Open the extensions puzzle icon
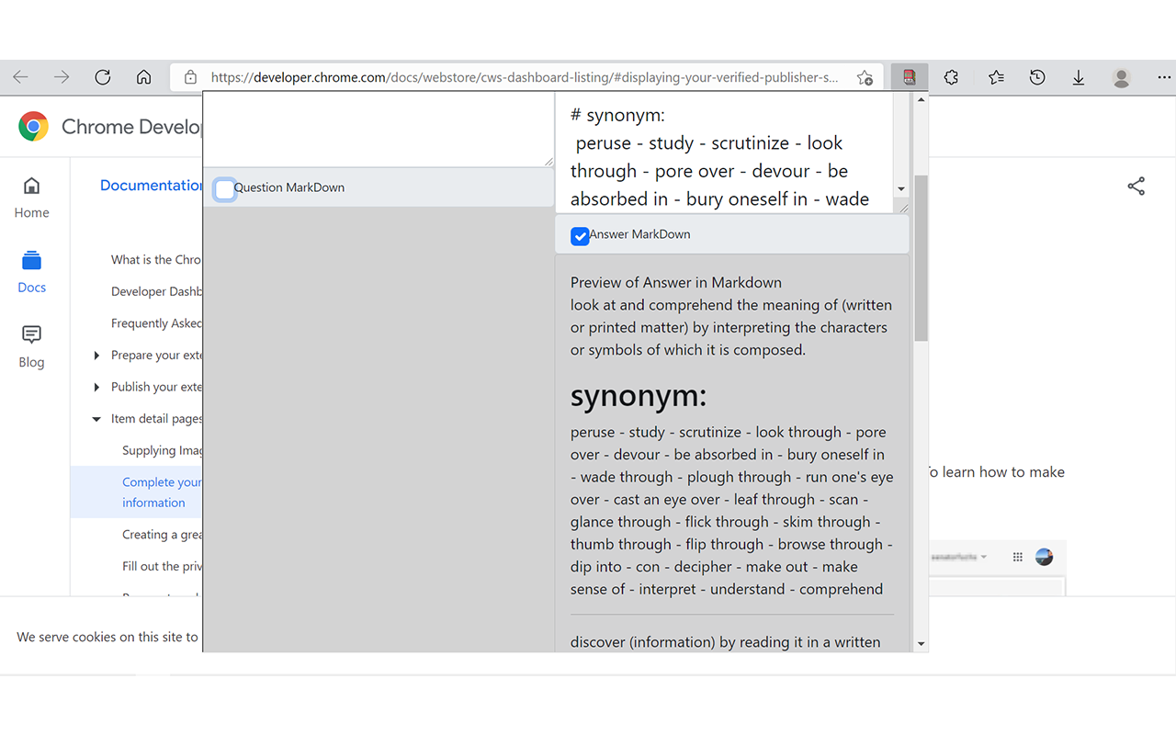Viewport: 1176px width, 735px height. 951,77
